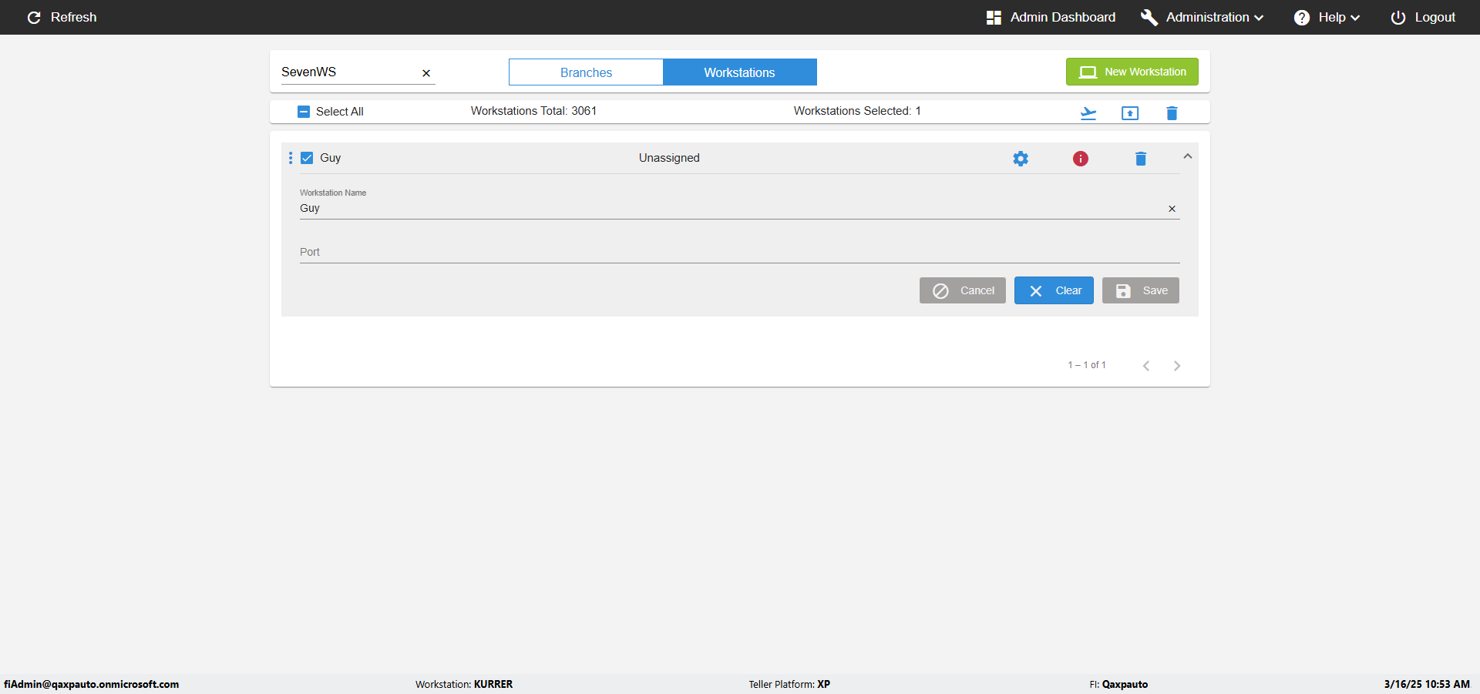Go to the next page of results
Screen dimensions: 1480x694
(x=1177, y=366)
